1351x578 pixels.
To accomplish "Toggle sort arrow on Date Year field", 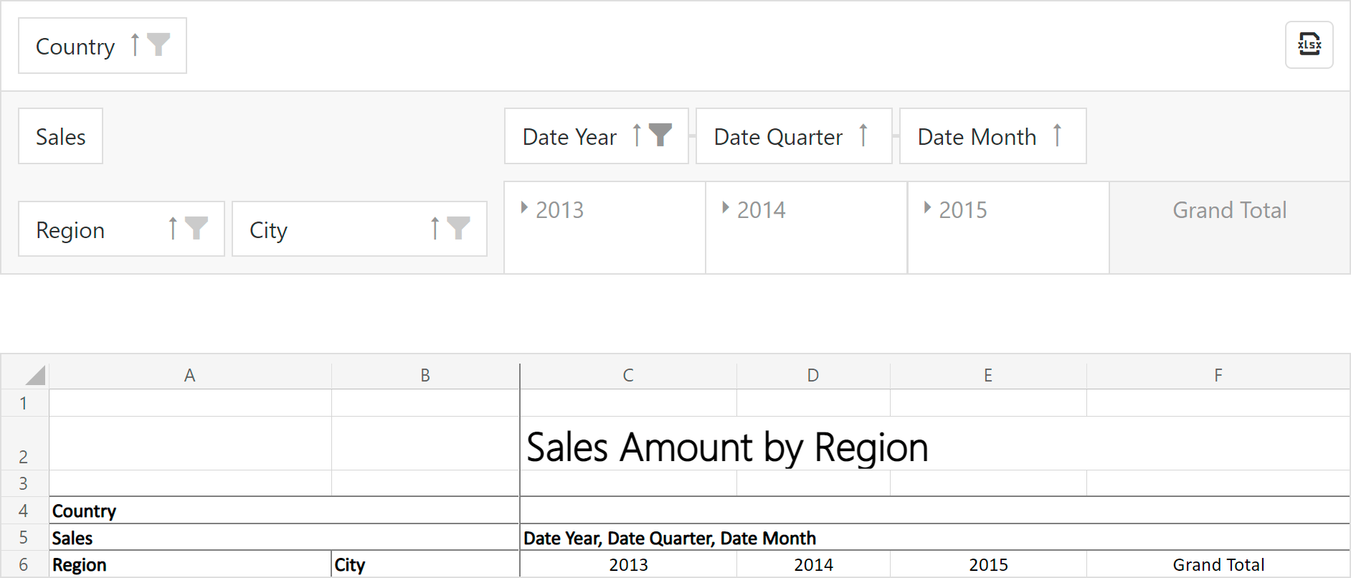I will [x=637, y=135].
